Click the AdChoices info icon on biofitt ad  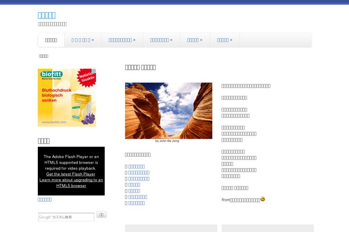click(x=94, y=71)
